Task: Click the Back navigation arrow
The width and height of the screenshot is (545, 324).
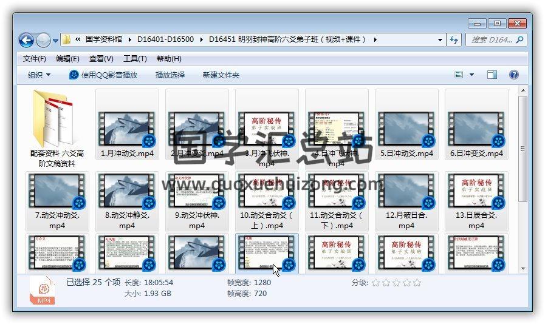Action: (x=26, y=40)
